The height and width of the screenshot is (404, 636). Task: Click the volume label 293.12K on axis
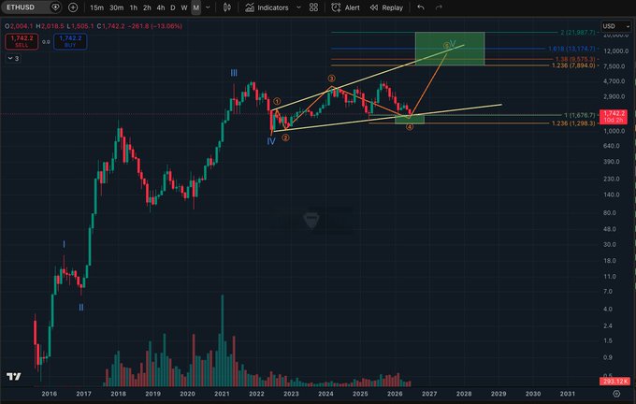(x=614, y=382)
